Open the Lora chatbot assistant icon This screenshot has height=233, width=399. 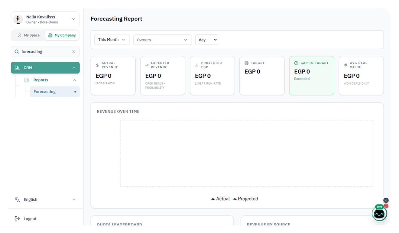coord(379,213)
